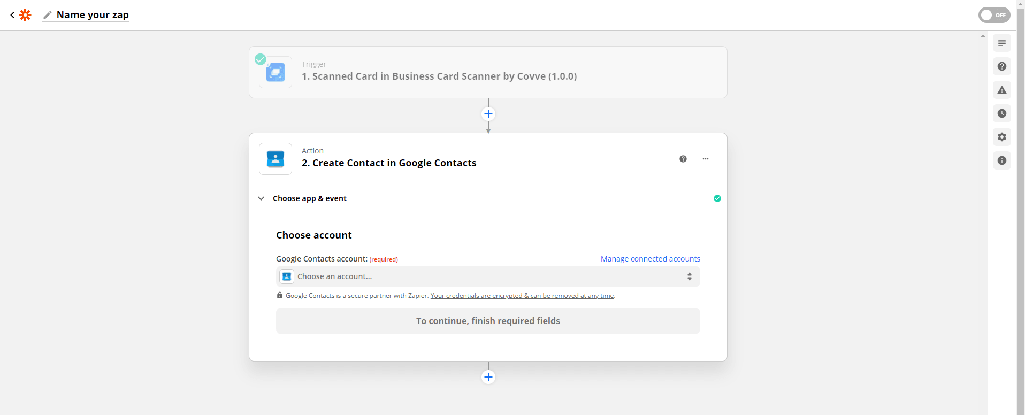Open three-dot menu on action step
The image size is (1025, 415).
click(706, 159)
